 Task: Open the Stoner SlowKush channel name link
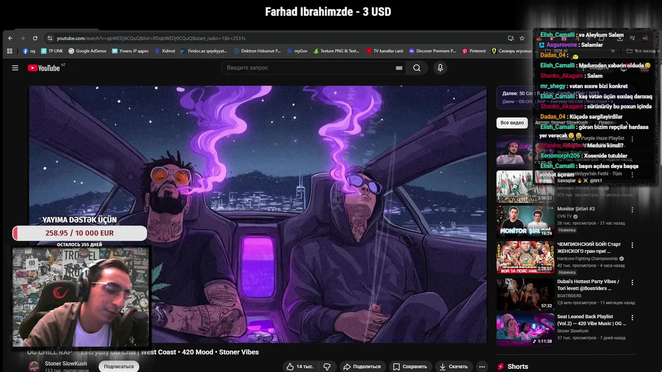(x=66, y=364)
